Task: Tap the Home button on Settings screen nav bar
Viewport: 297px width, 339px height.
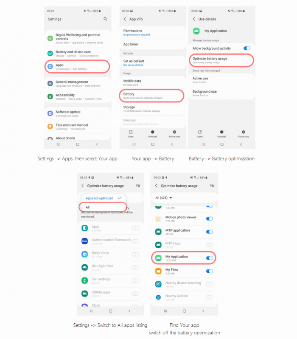Action: [78, 144]
